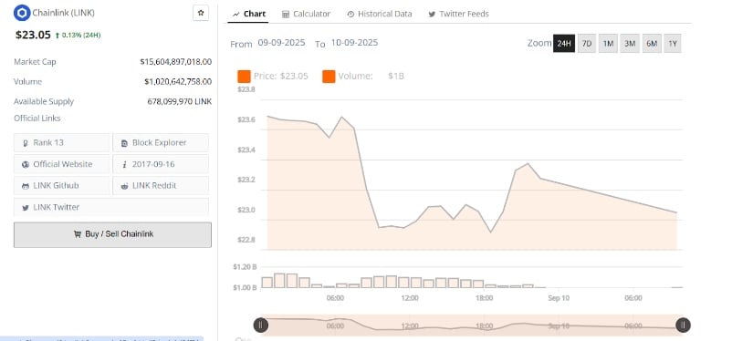Select the 1Y zoom range

[x=673, y=44]
